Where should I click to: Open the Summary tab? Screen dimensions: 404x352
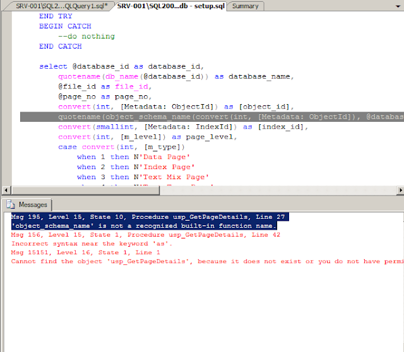pyautogui.click(x=246, y=6)
